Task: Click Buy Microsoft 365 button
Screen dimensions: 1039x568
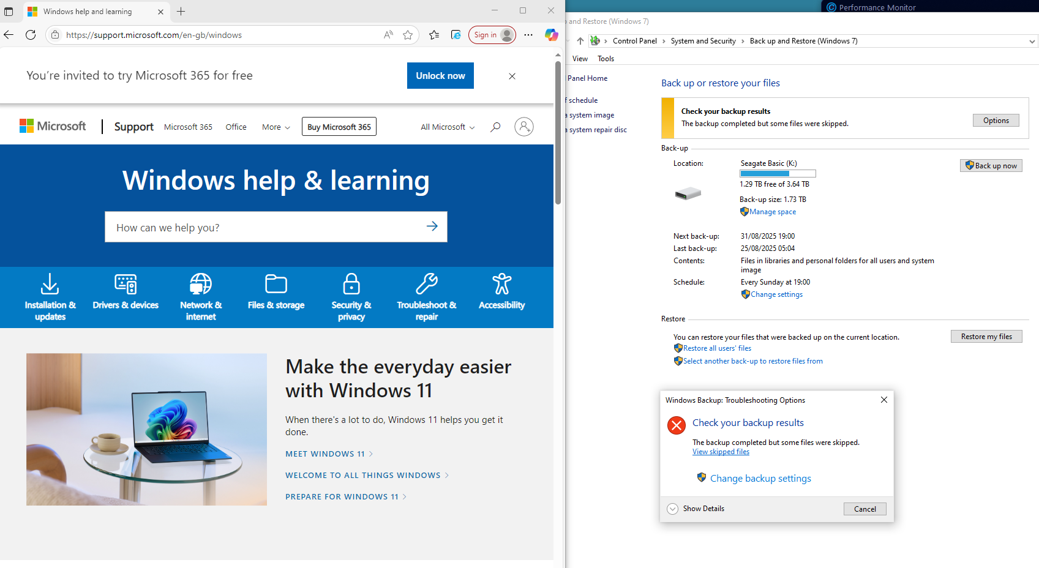Action: 339,127
